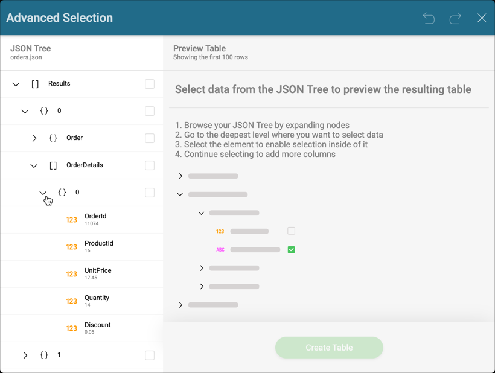Click the array brackets icon beside Results
495x373 pixels.
(x=35, y=84)
